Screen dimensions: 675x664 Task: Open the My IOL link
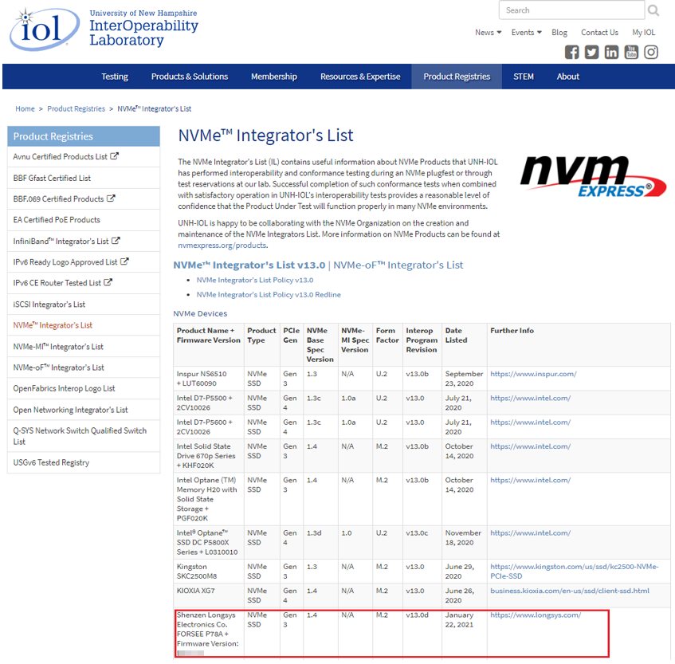644,33
